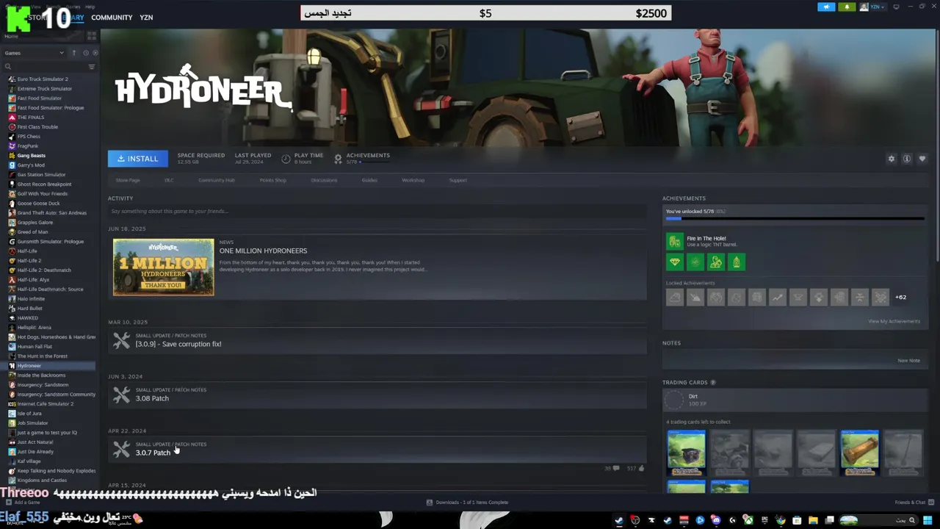This screenshot has height=529, width=940.
Task: Click the blue INSTALL button
Action: pyautogui.click(x=138, y=159)
